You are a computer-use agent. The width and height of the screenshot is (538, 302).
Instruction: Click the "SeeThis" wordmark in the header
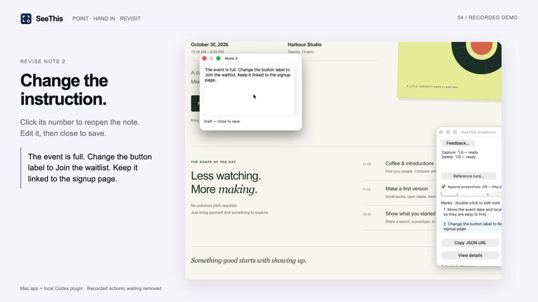tap(49, 19)
